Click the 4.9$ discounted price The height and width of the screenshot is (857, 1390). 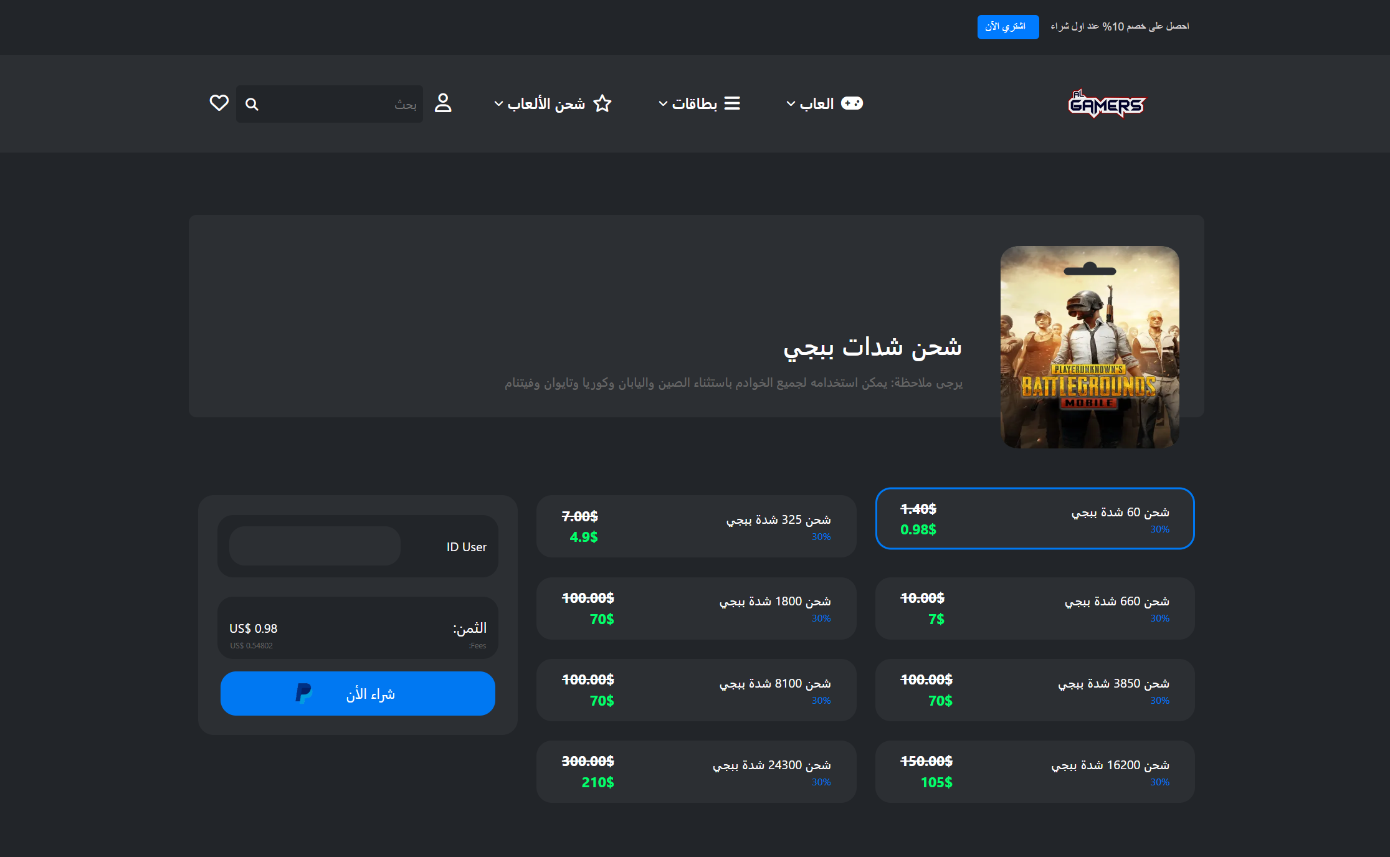[x=584, y=537]
